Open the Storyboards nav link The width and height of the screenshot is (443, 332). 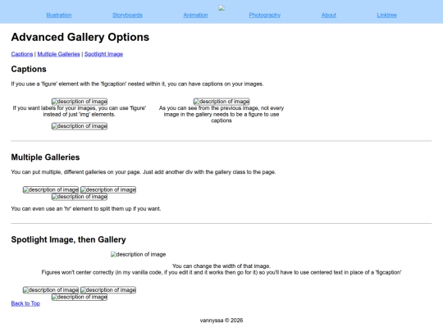coord(127,16)
